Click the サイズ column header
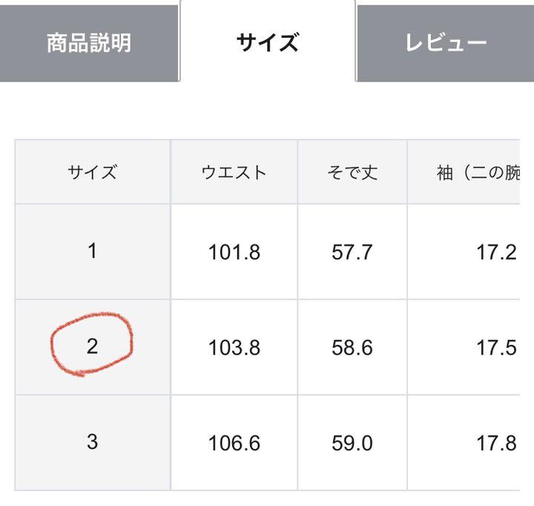 [92, 171]
